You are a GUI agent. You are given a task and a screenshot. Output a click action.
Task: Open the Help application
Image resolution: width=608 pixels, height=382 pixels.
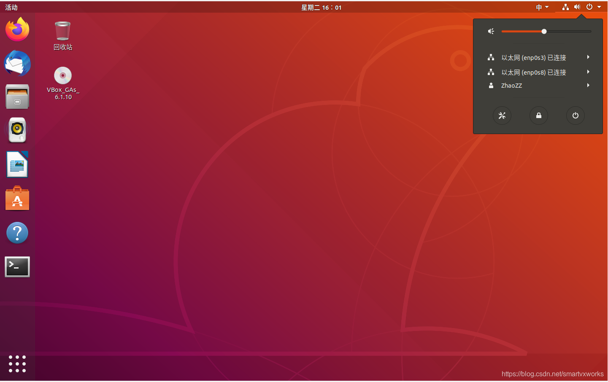click(x=17, y=232)
